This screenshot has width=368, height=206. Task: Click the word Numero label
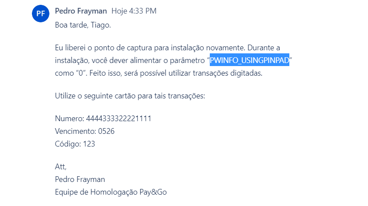[69, 119]
